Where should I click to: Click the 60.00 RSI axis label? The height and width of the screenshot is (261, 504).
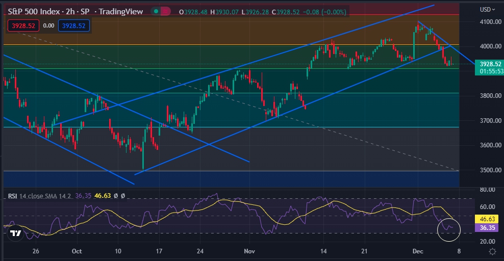click(487, 207)
